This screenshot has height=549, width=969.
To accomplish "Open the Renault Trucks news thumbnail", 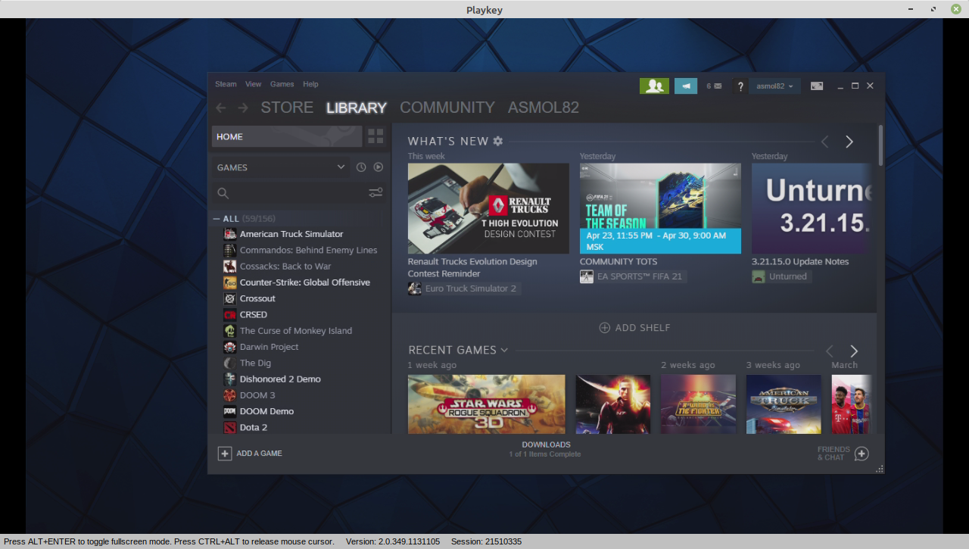I will point(488,208).
